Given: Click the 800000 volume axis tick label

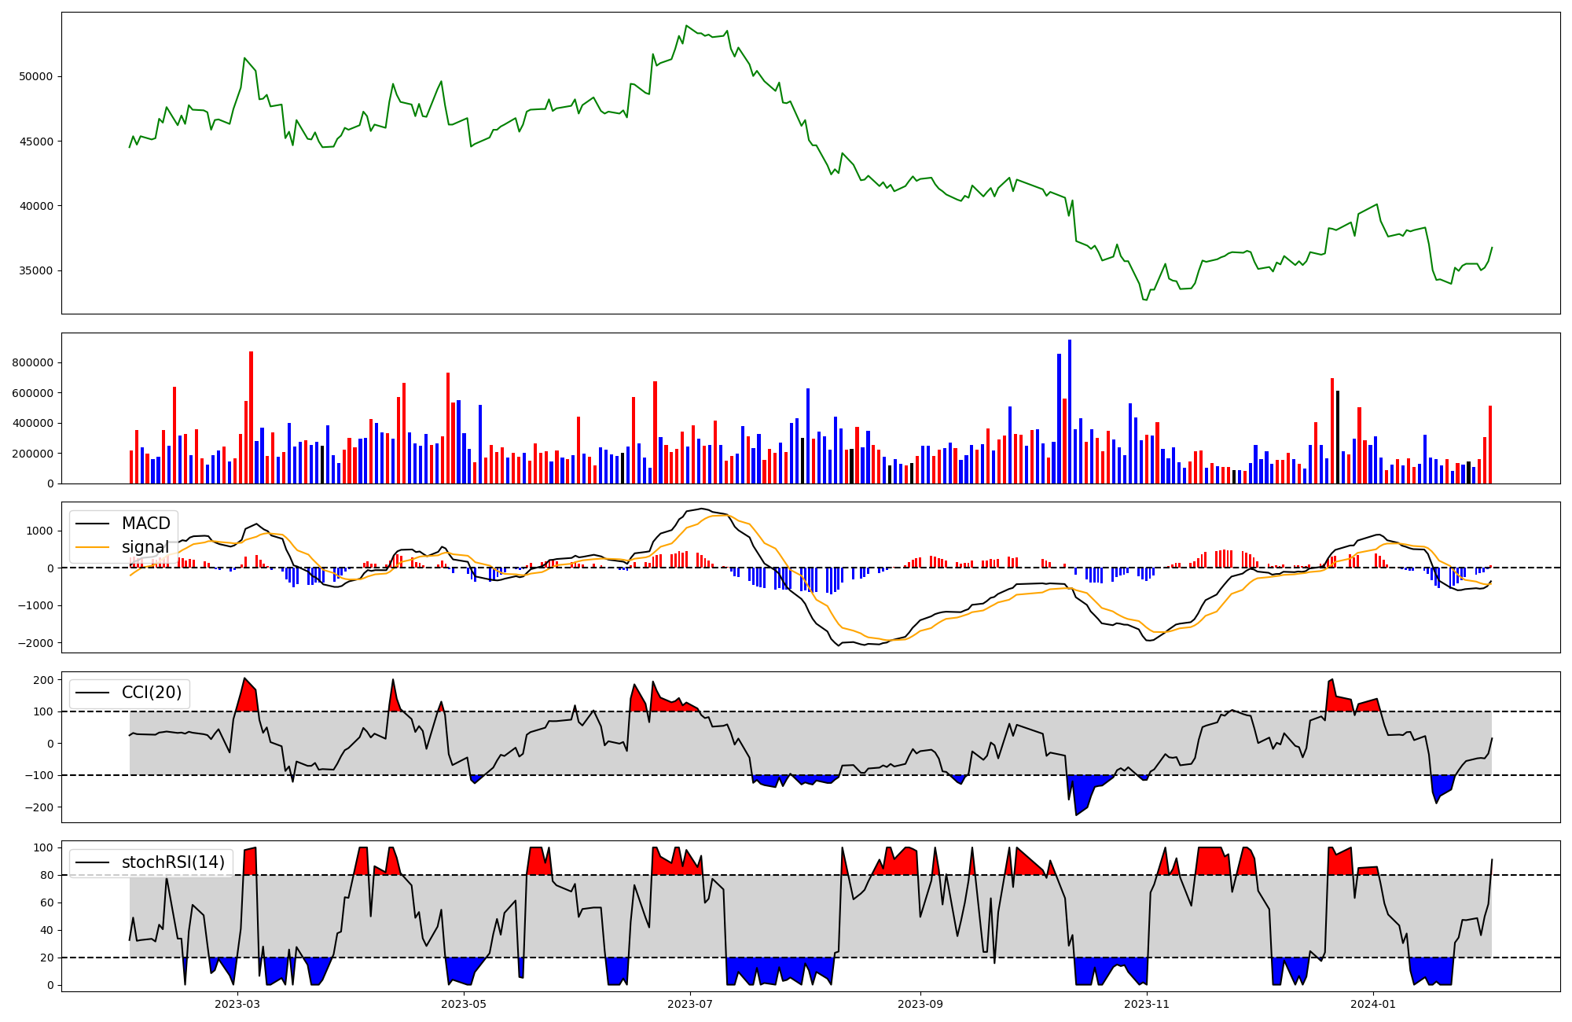Looking at the screenshot, I should click(33, 363).
